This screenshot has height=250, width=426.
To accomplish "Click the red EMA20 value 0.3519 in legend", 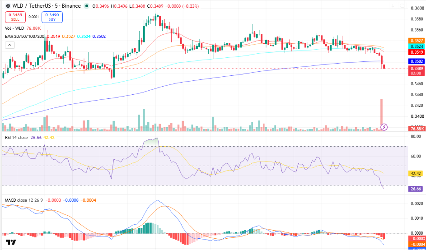I will 54,37.
